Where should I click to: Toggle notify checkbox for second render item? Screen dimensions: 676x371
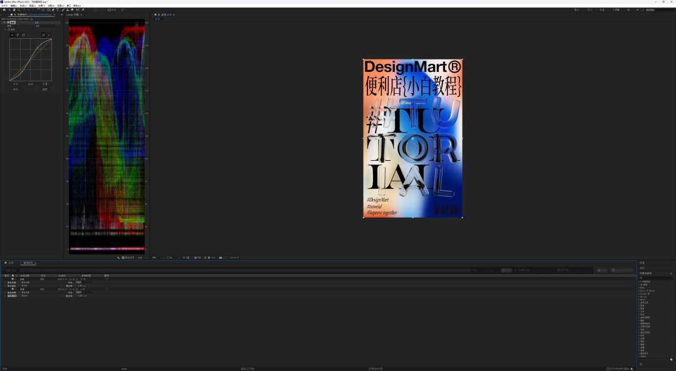(x=107, y=289)
